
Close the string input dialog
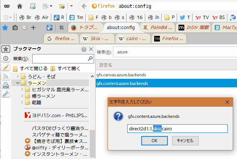click(x=227, y=102)
